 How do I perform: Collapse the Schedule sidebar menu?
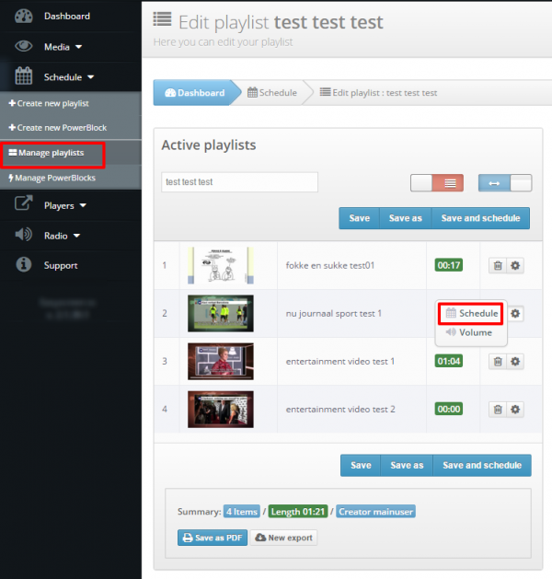point(69,77)
